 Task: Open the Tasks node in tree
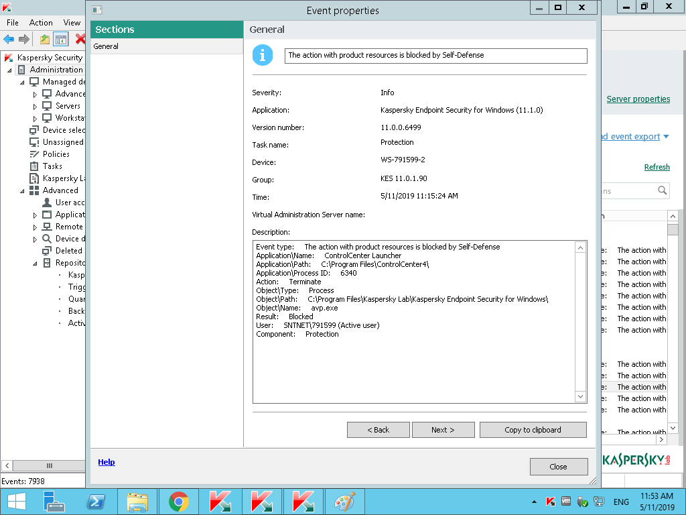[x=52, y=166]
